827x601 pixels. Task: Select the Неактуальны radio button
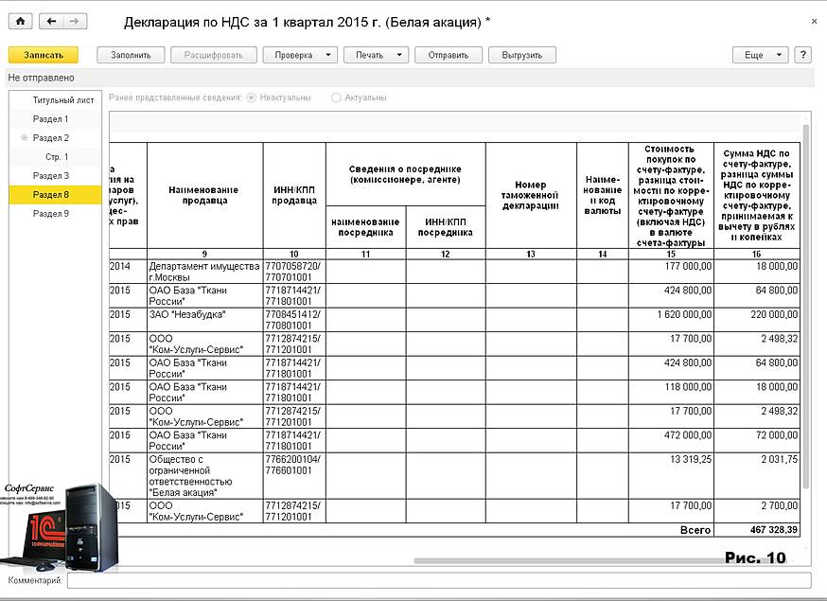(x=252, y=97)
